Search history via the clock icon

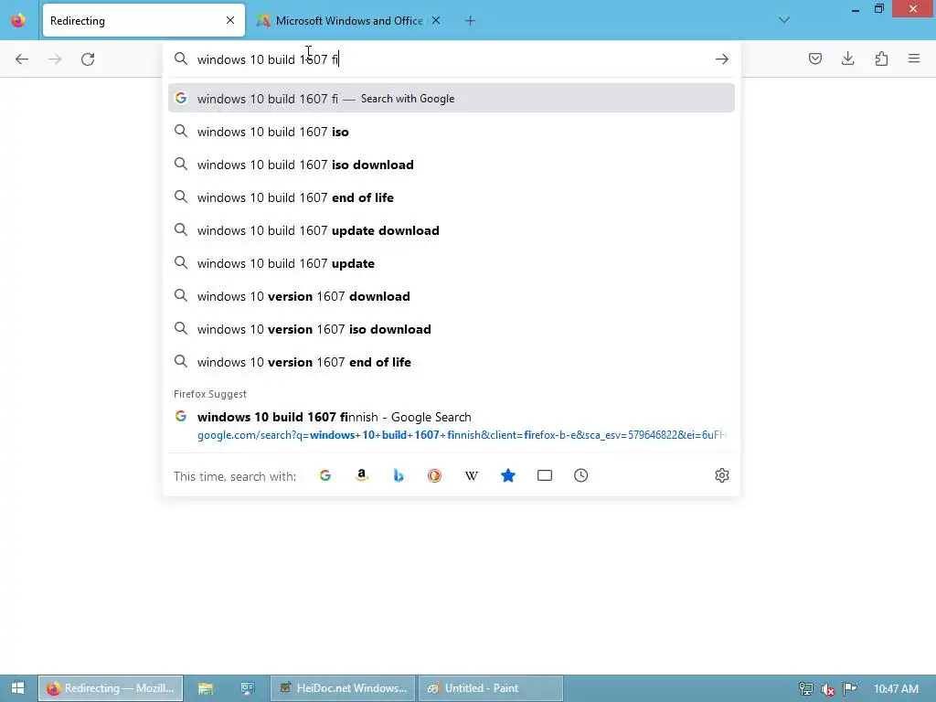pyautogui.click(x=580, y=475)
